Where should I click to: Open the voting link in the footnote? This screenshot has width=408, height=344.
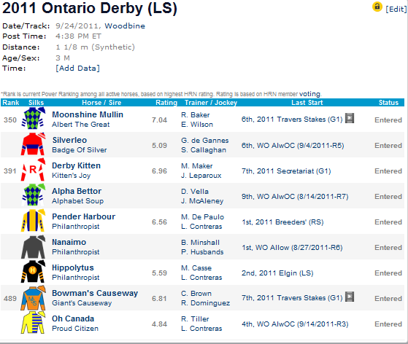(309, 93)
